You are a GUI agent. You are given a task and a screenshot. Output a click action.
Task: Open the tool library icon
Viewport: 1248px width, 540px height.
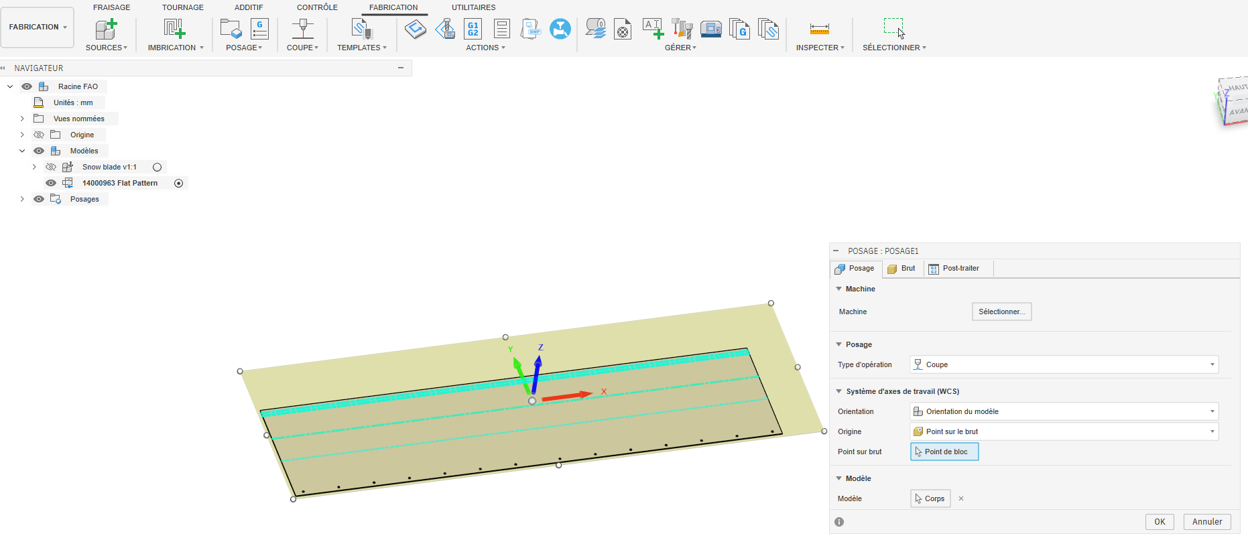coord(682,29)
